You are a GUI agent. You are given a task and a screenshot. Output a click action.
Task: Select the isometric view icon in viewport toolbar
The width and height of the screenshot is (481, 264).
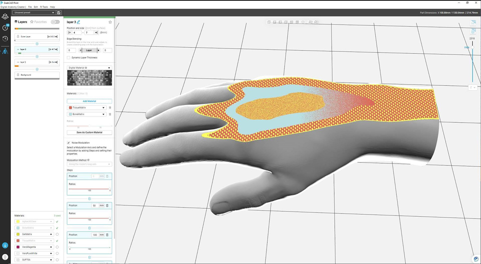(x=303, y=22)
